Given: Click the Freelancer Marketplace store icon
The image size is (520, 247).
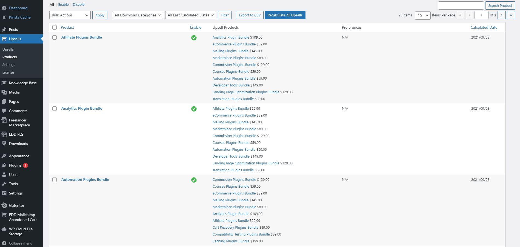Looking at the screenshot, I should tap(4, 120).
